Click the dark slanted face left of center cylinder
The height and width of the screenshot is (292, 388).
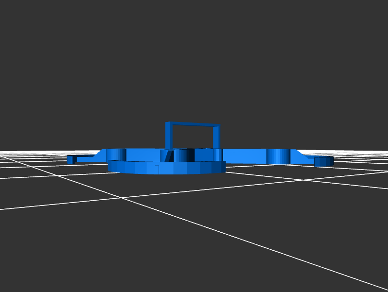coord(169,155)
